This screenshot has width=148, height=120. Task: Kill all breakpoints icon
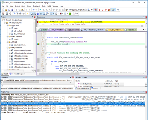pyautogui.click(x=109, y=10)
